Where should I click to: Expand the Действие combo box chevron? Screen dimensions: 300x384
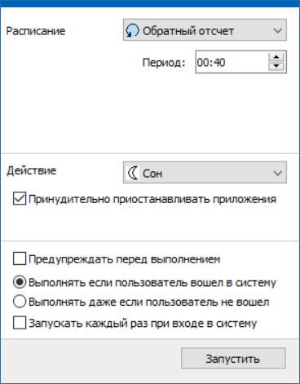click(277, 173)
